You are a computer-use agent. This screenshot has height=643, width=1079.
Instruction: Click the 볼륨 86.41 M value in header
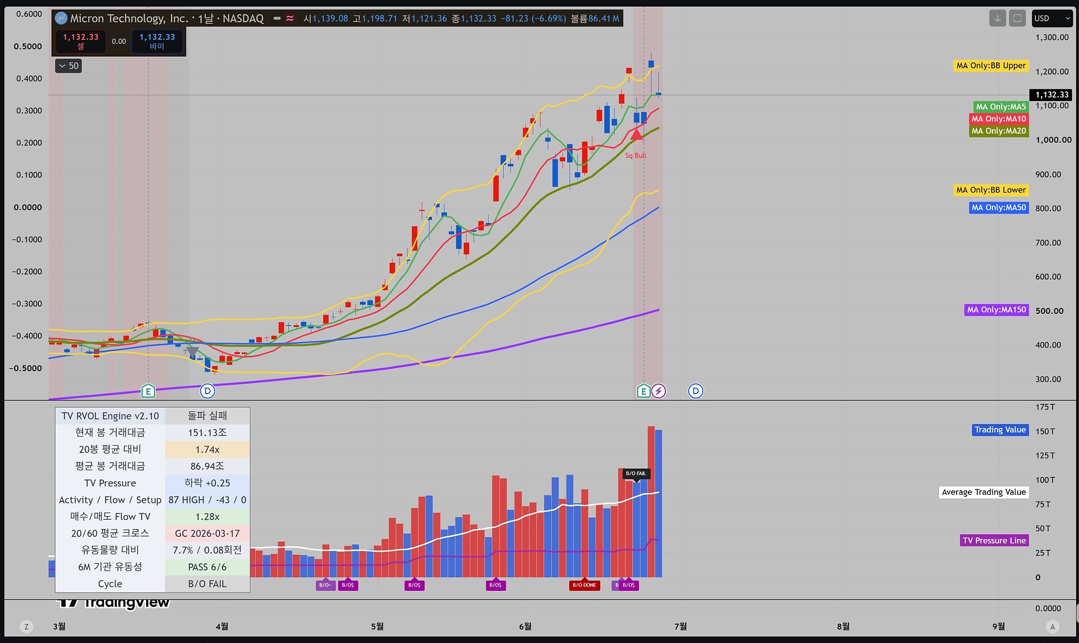(x=595, y=19)
